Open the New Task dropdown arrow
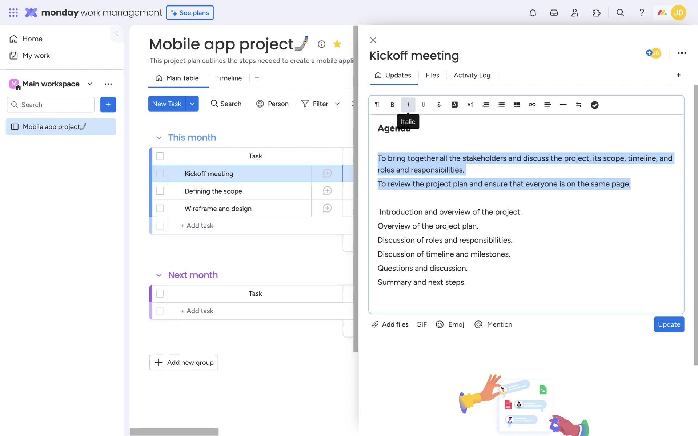 192,104
